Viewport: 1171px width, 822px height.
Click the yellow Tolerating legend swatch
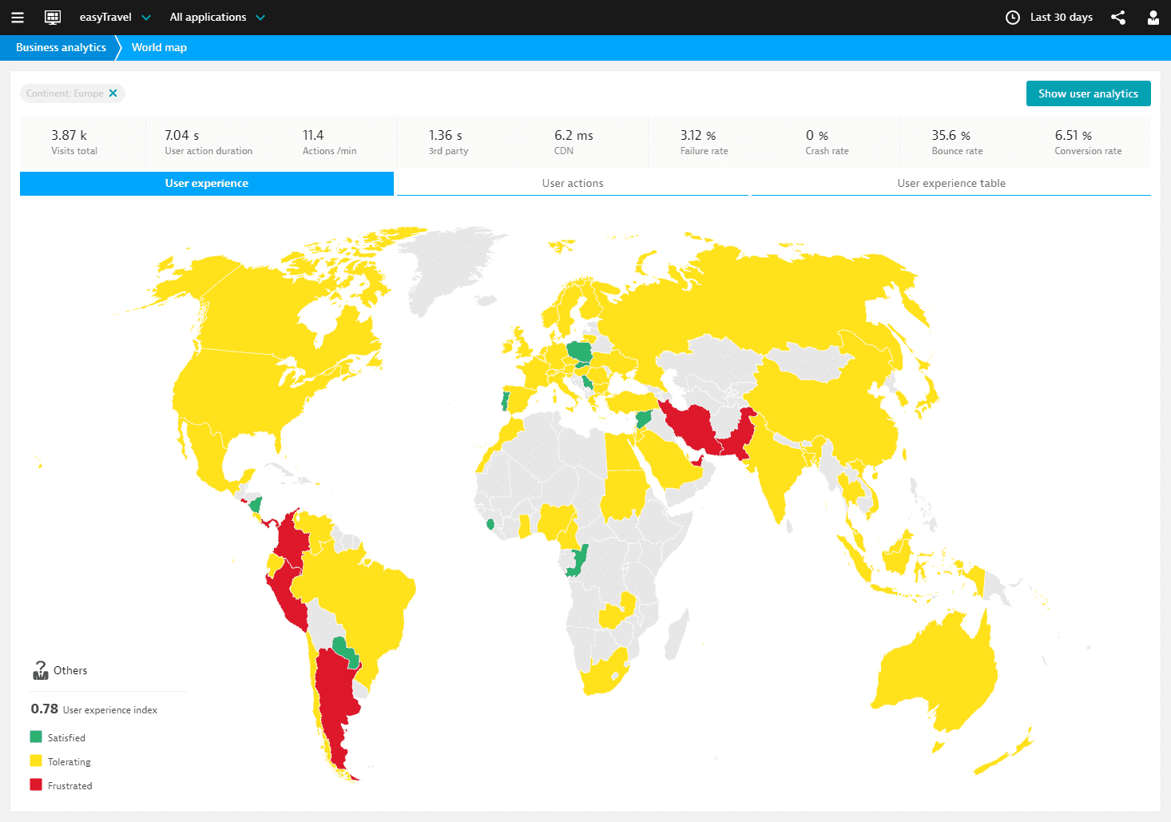36,760
